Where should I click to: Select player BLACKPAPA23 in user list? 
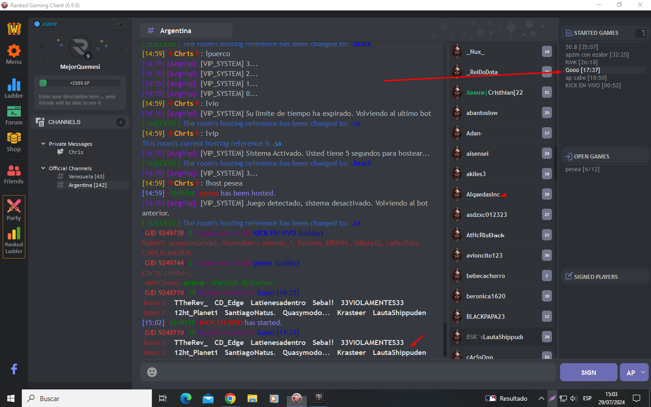pos(485,316)
